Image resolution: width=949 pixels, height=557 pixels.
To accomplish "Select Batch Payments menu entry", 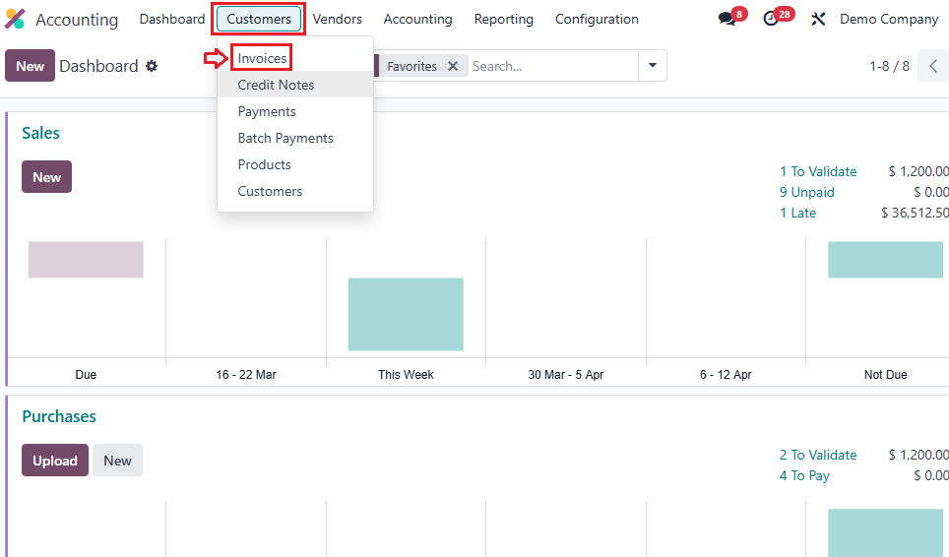I will click(x=285, y=138).
